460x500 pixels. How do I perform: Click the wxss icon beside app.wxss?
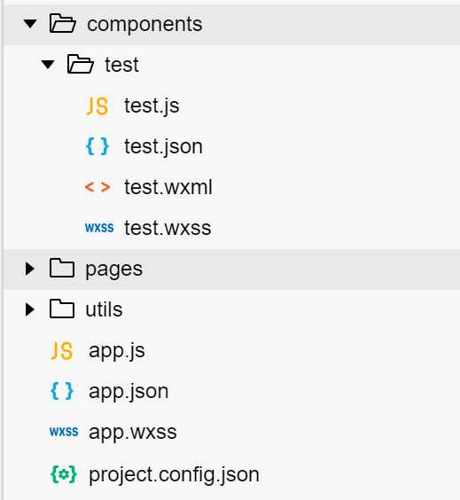[x=64, y=432]
